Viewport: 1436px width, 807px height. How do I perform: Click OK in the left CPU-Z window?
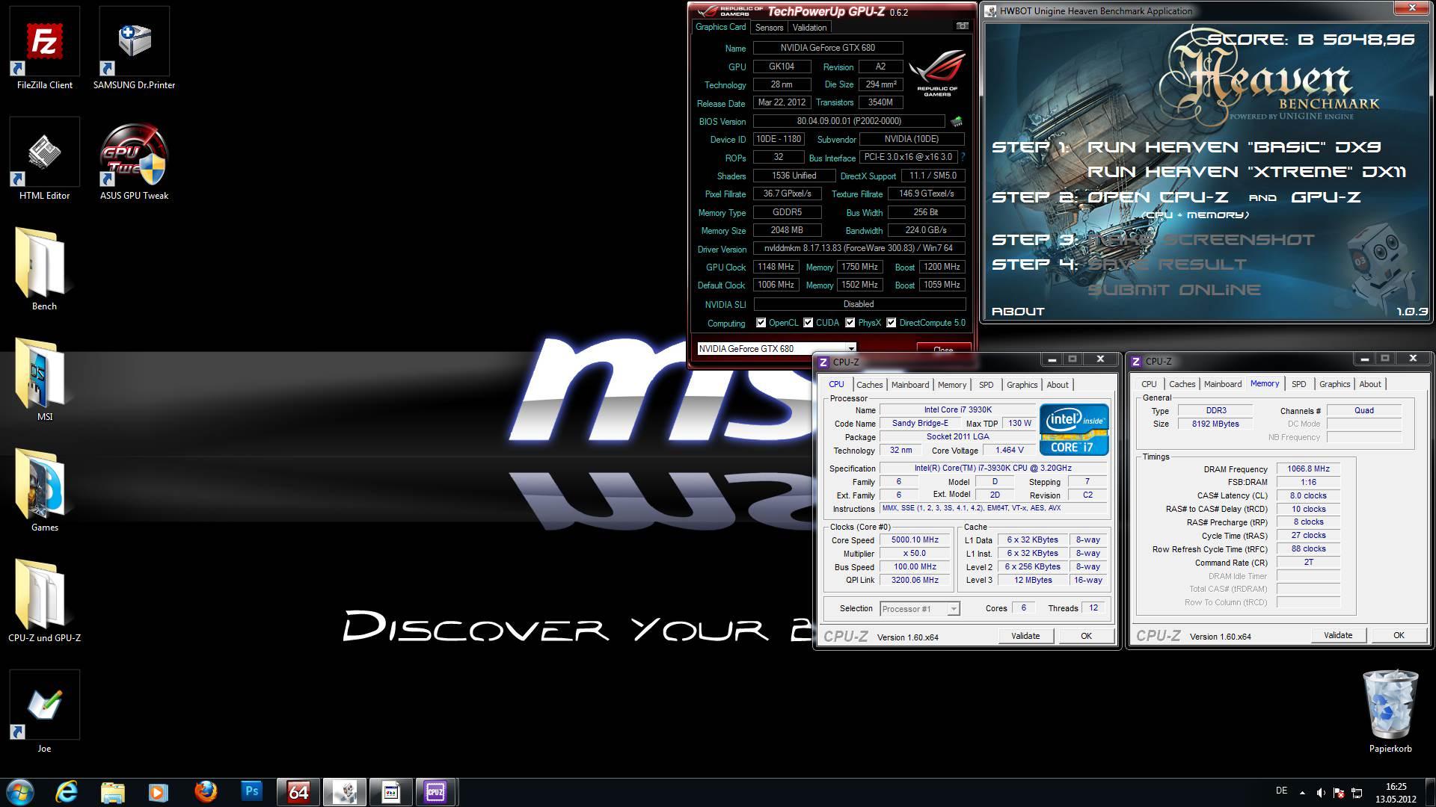(1086, 636)
